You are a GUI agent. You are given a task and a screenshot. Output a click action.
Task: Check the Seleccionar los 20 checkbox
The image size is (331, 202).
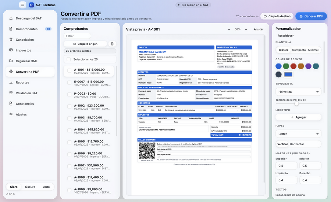(69, 59)
